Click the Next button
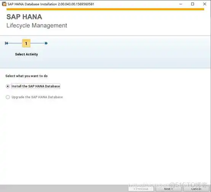The height and width of the screenshot is (192, 211). (x=168, y=189)
